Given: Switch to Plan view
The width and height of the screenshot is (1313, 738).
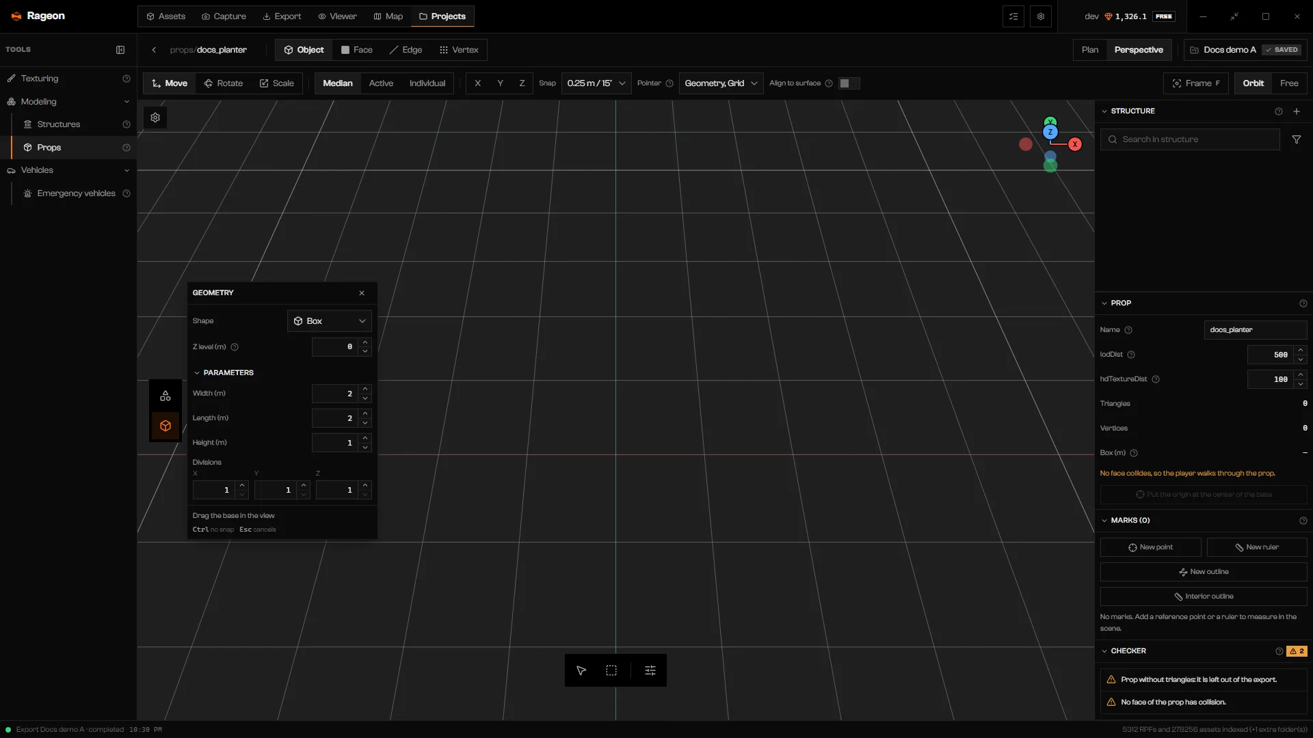Looking at the screenshot, I should coord(1090,50).
